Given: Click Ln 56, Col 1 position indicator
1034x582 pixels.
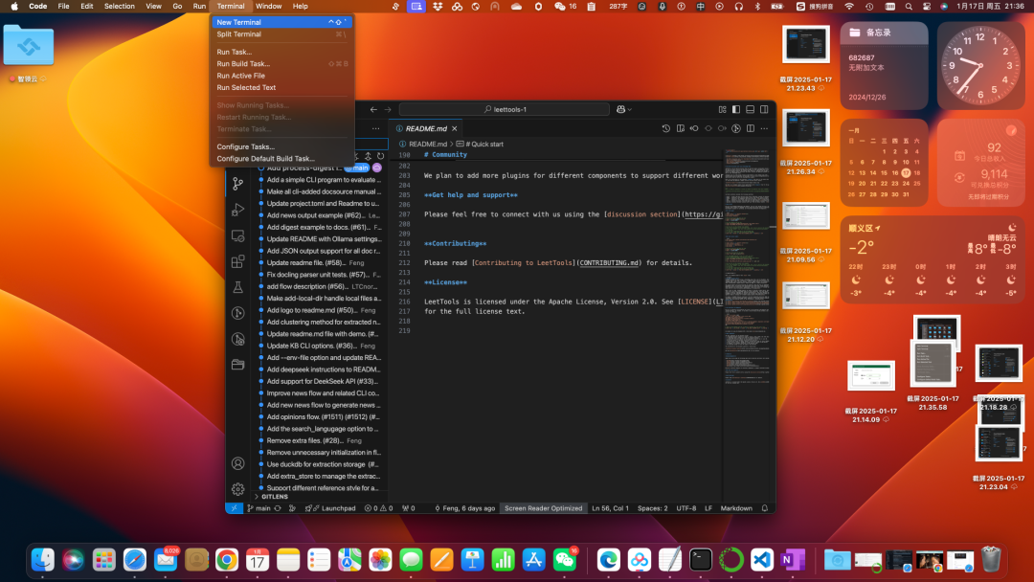Looking at the screenshot, I should (610, 508).
